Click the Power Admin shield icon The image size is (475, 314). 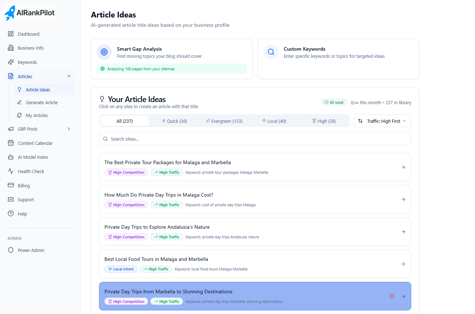pyautogui.click(x=11, y=250)
